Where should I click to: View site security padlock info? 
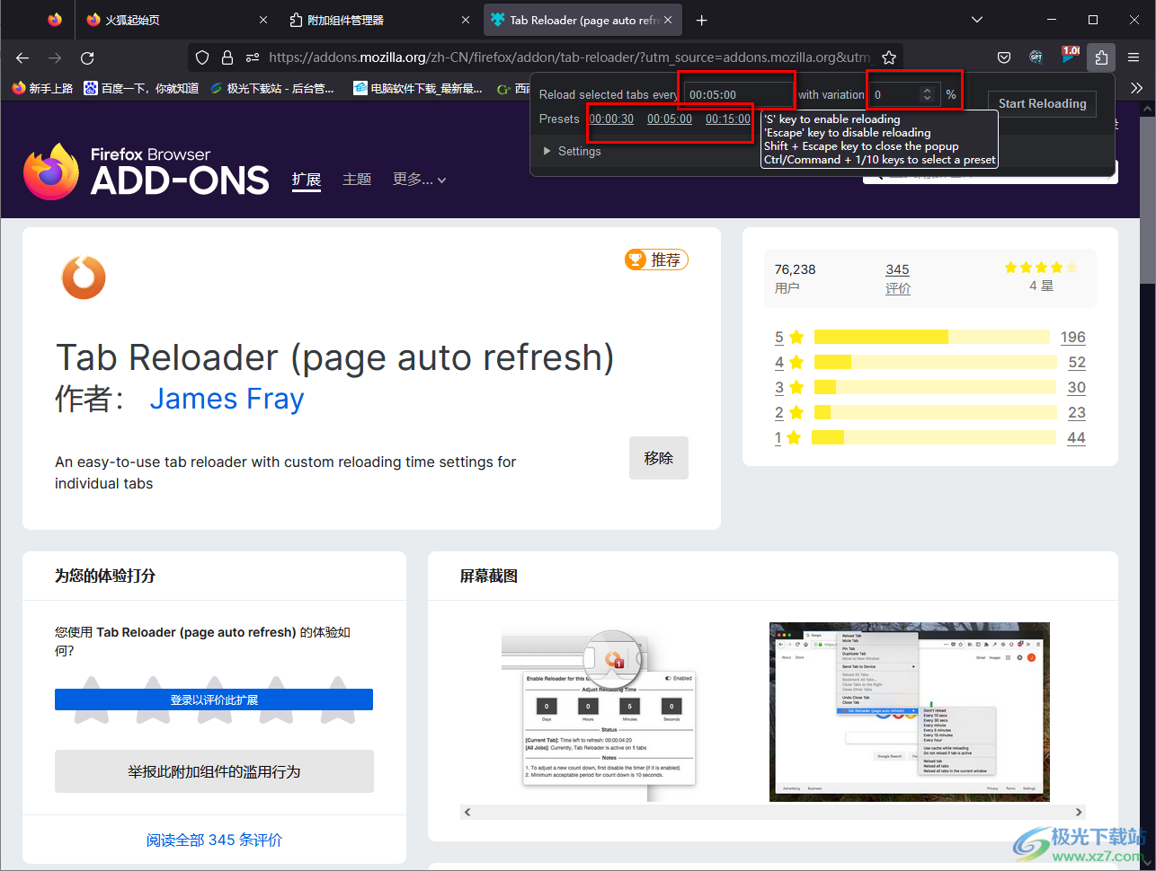click(227, 57)
